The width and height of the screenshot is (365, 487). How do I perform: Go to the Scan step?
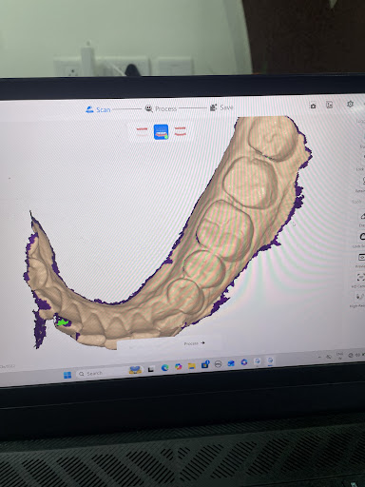(98, 109)
